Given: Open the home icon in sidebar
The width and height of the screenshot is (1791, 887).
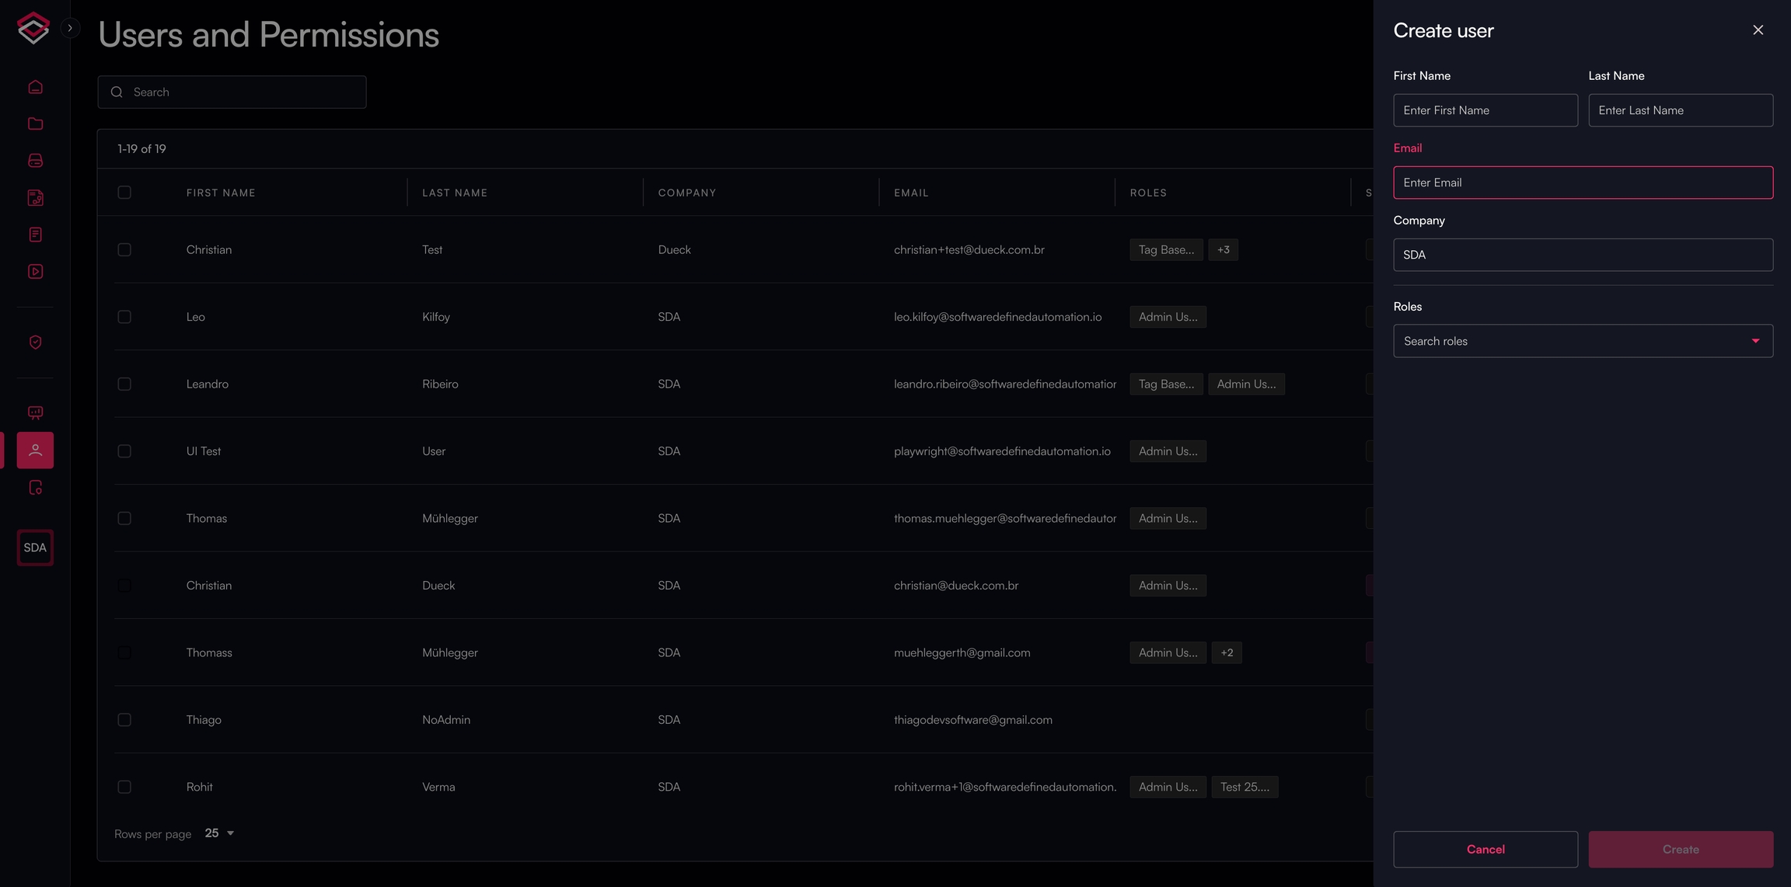Looking at the screenshot, I should 35,87.
